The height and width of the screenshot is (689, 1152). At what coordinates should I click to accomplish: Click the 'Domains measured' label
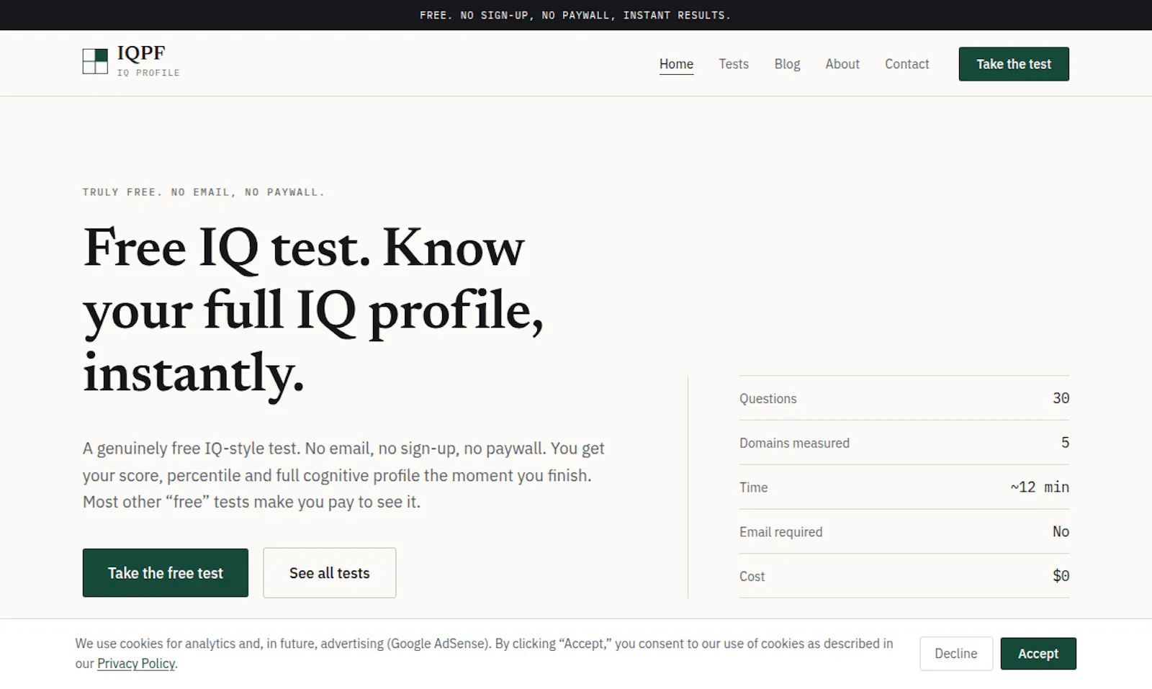pos(794,443)
